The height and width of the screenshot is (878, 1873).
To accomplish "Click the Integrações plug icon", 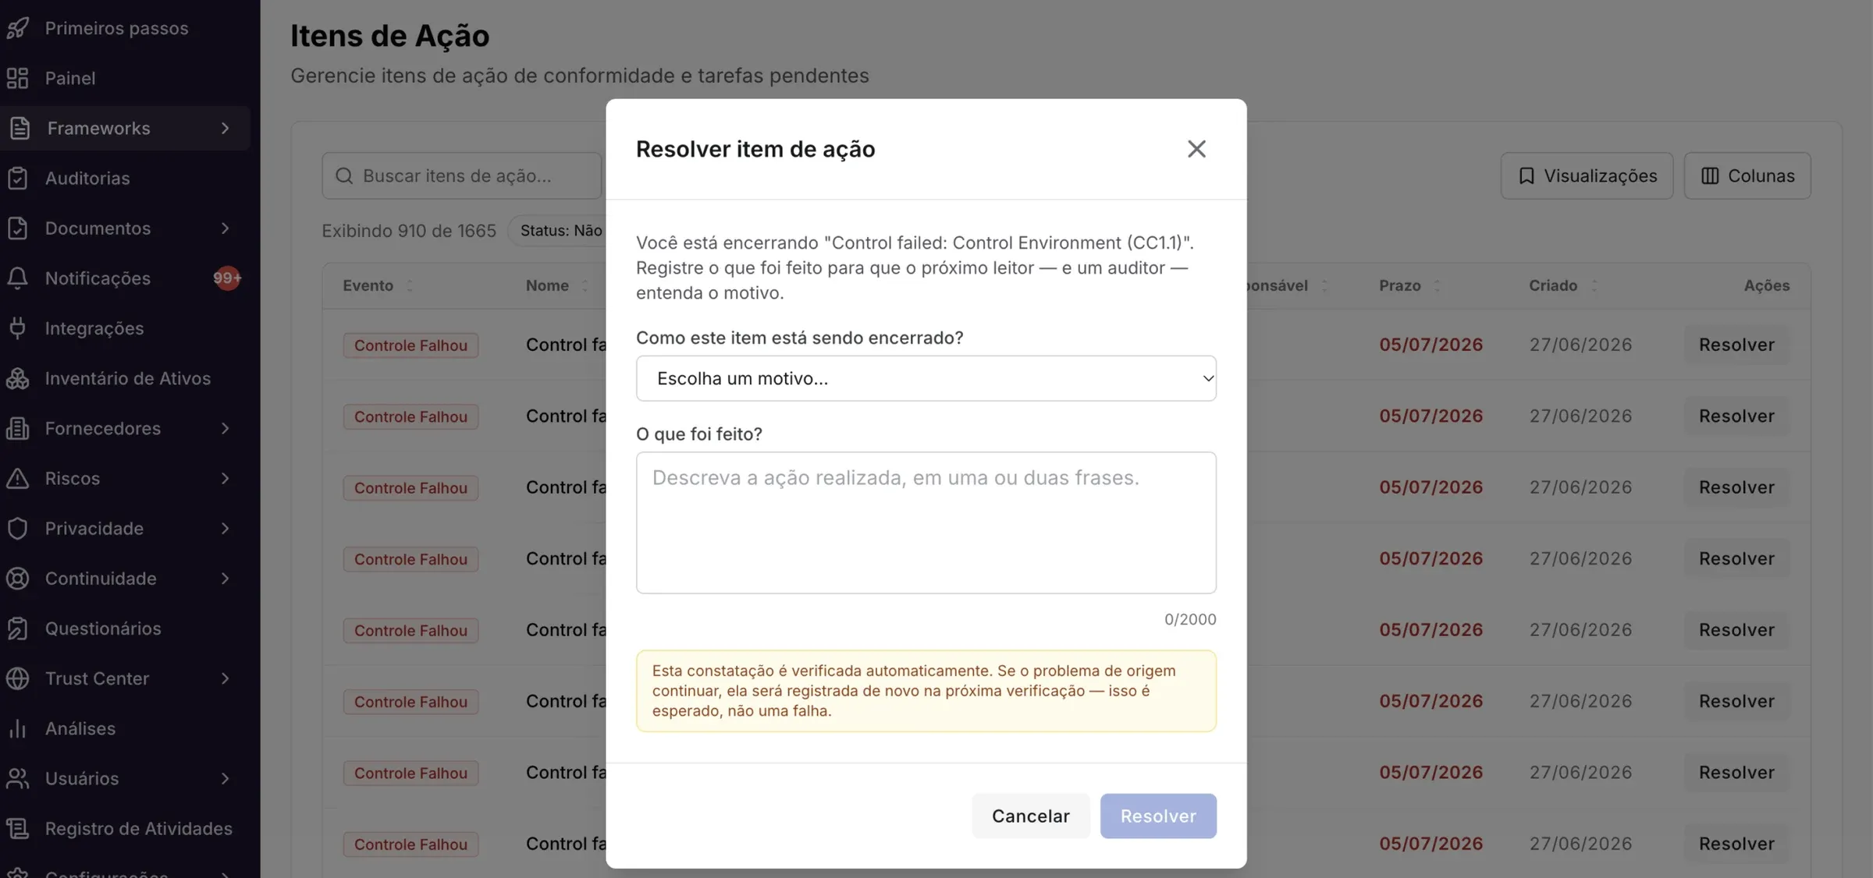I will pyautogui.click(x=17, y=328).
